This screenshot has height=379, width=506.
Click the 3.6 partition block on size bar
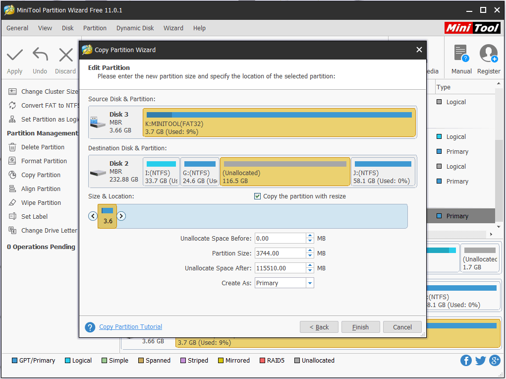(x=108, y=216)
